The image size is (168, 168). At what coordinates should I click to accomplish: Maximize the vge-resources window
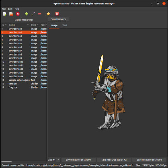pos(158,4)
